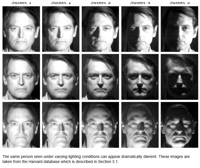Select the Subset 3 middle row image
This screenshot has width=200, height=168.
click(x=100, y=77)
